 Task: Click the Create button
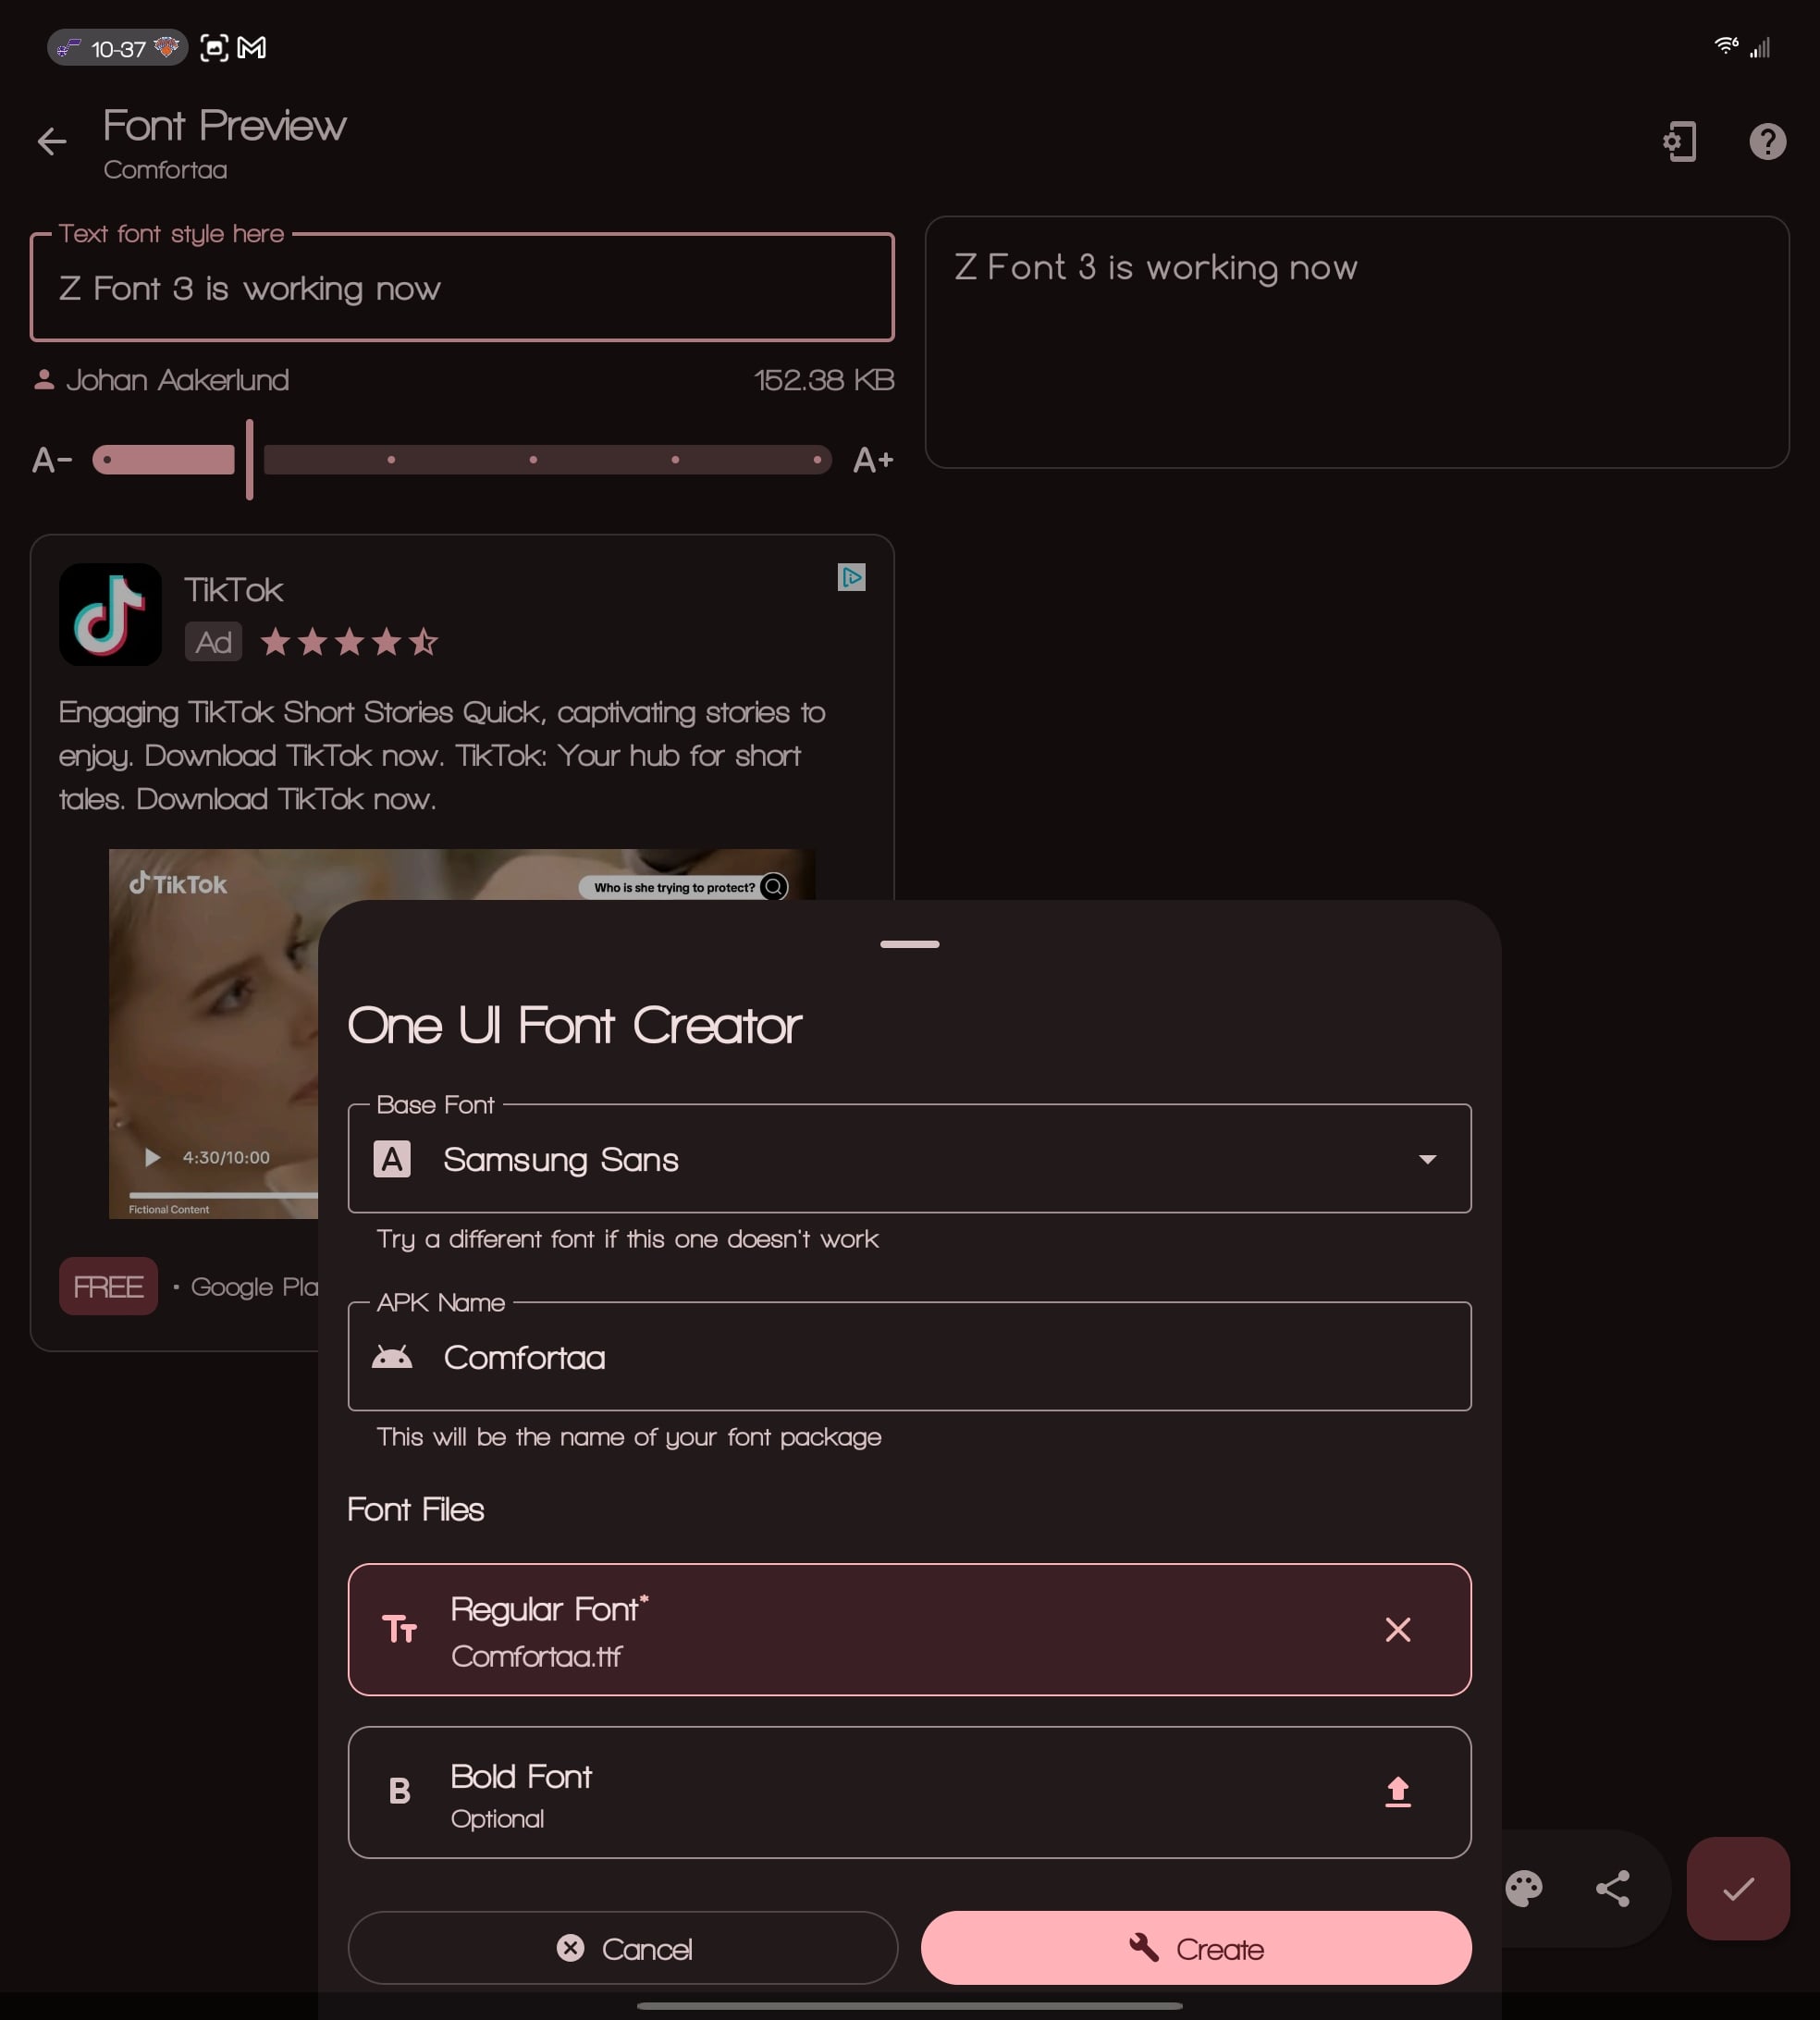[1196, 1948]
